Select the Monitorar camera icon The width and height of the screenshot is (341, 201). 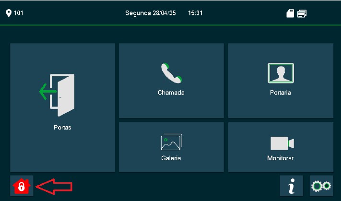[x=282, y=143]
